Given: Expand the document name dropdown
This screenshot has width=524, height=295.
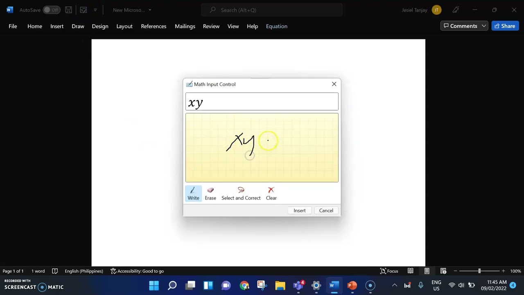Looking at the screenshot, I should 150,10.
